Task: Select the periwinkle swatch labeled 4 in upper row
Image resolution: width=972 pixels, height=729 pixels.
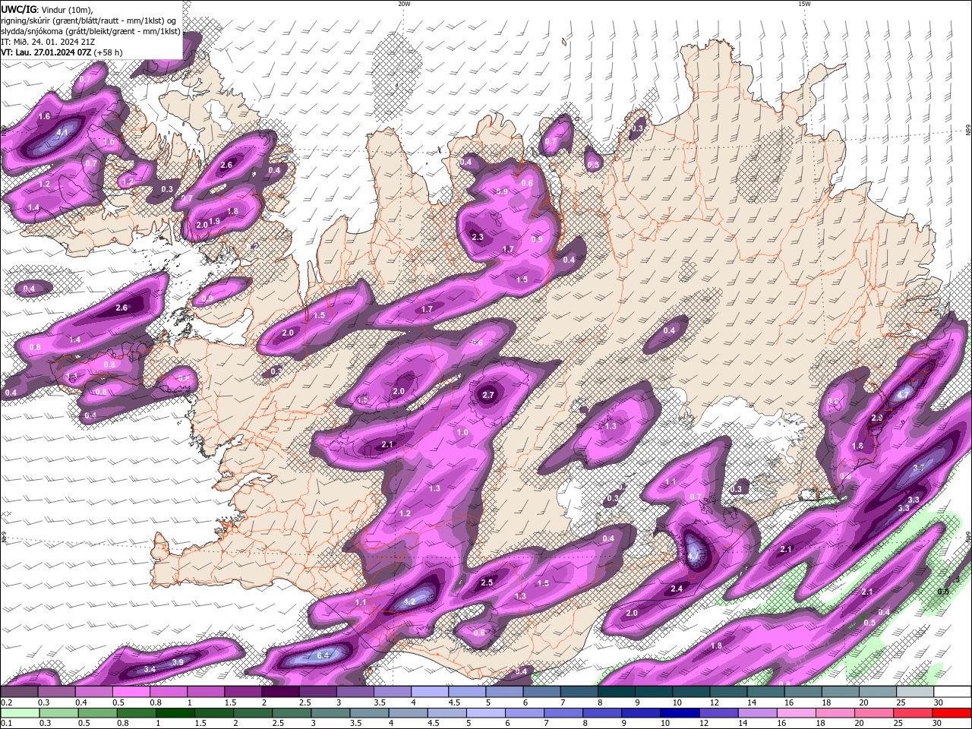Action: pos(430,692)
